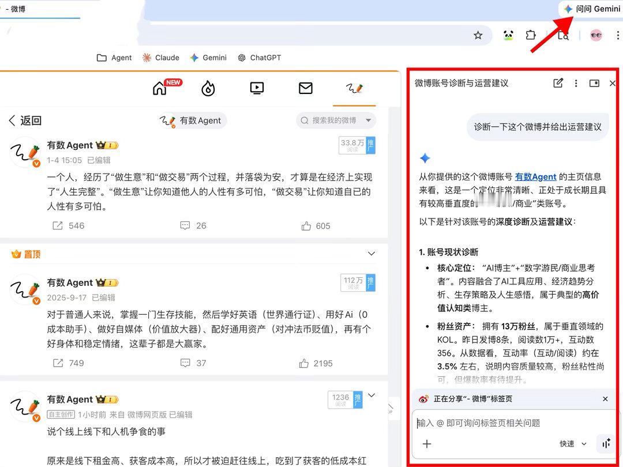Start Gemini voice input icon

point(606,444)
